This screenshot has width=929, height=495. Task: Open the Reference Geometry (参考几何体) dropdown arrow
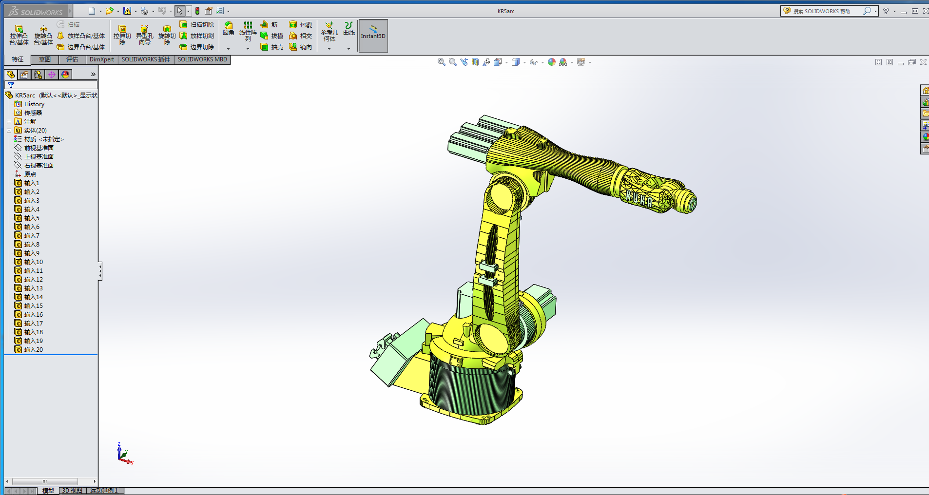pos(329,49)
